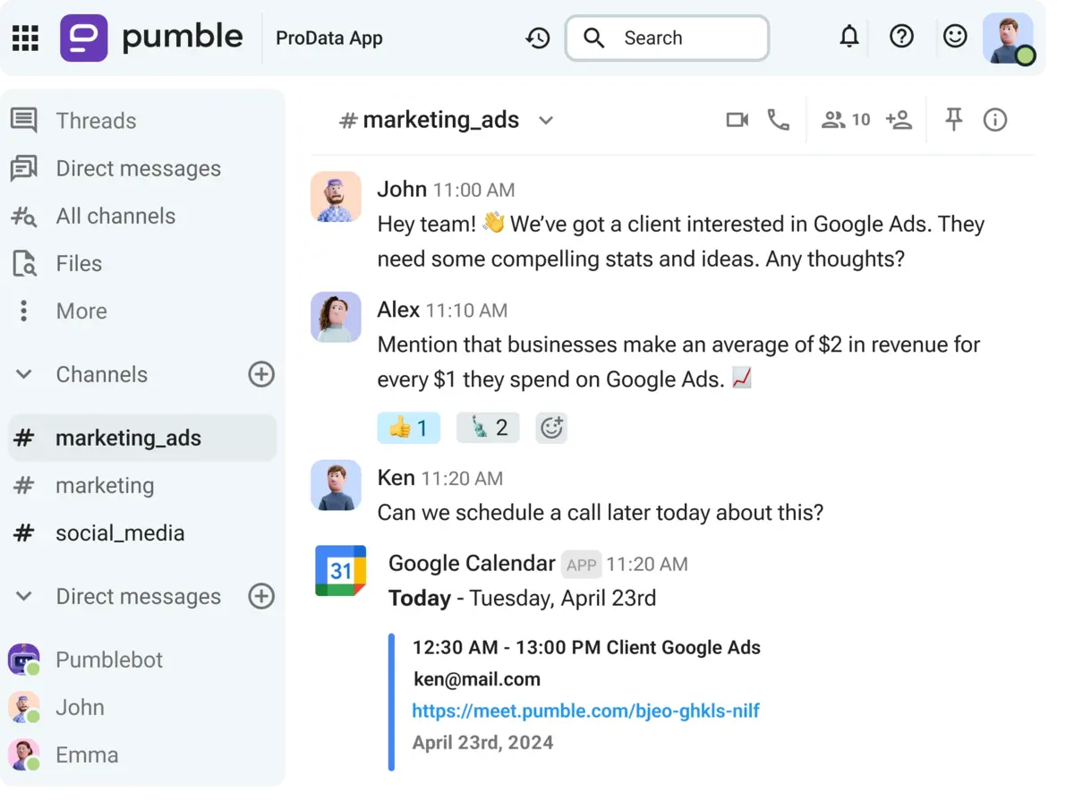Collapse Direct messages section chevron

(x=24, y=596)
